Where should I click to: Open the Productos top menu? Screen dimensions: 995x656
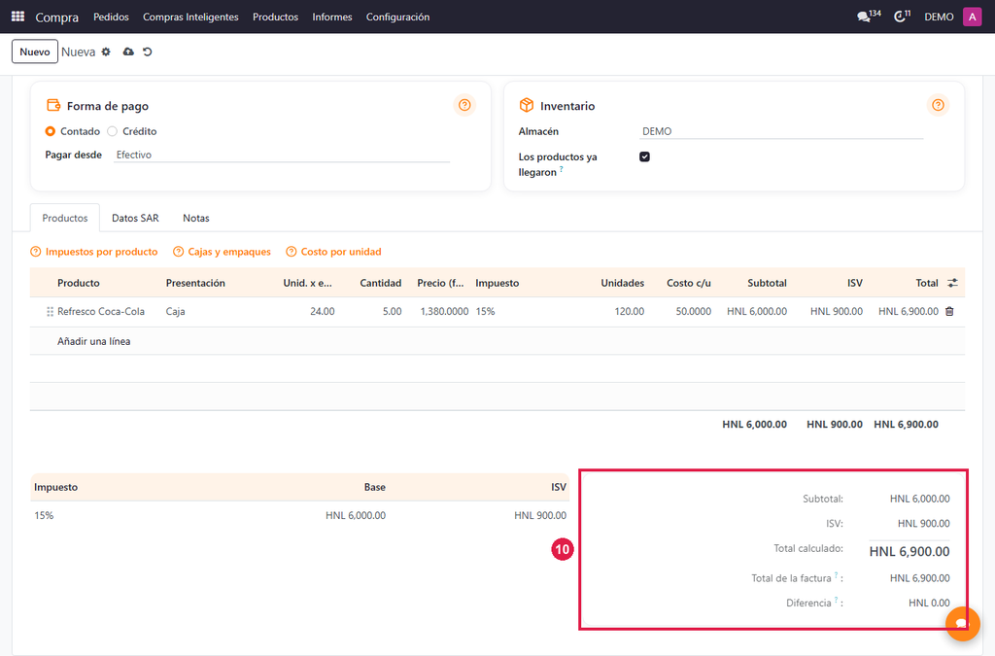(x=275, y=17)
